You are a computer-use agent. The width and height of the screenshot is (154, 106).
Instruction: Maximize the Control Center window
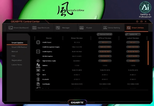click(141, 21)
